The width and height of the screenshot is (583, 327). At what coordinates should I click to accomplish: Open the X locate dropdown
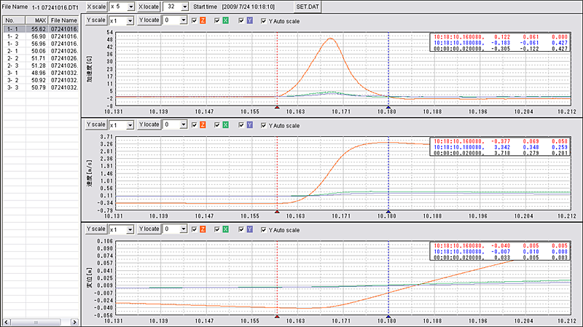pos(185,7)
